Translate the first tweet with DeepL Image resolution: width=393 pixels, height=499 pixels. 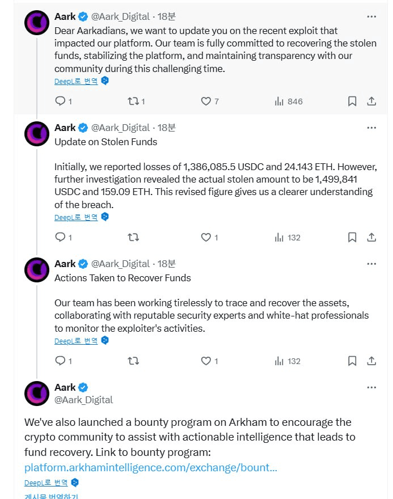76,81
